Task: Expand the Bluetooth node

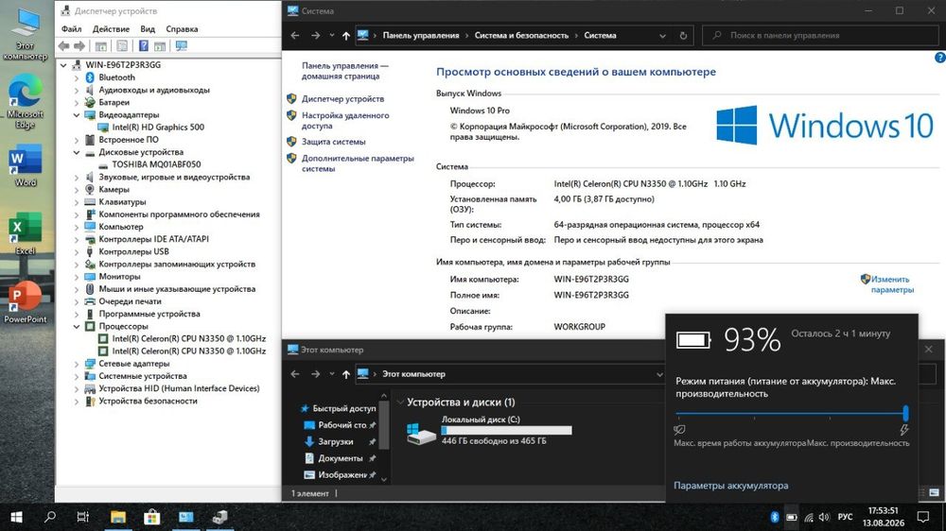Action: point(76,77)
